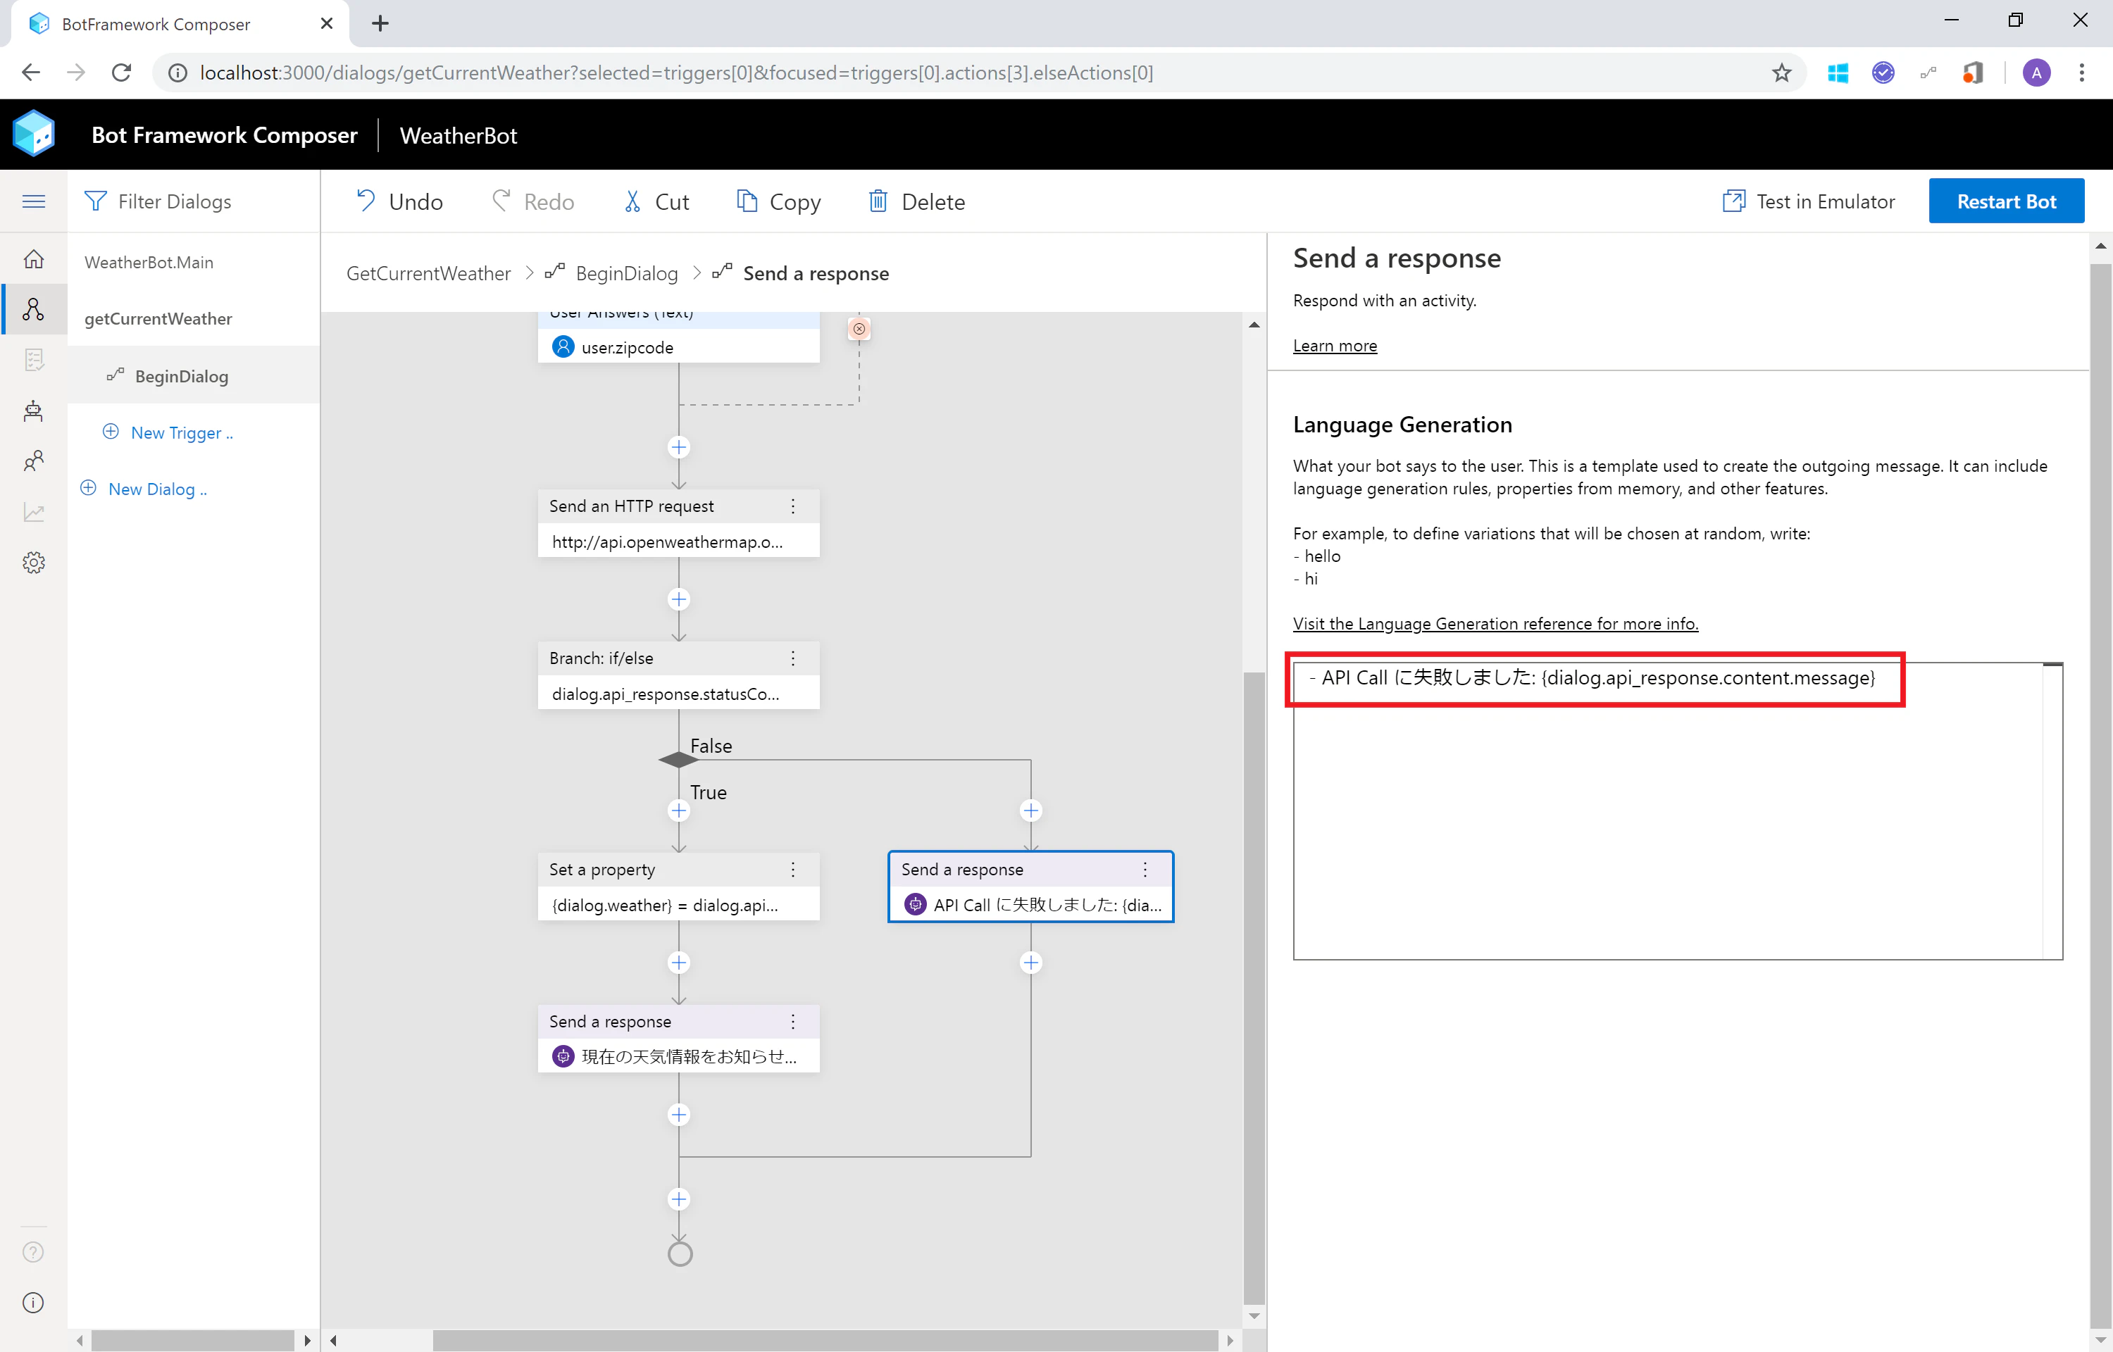Click GetCurrentWeather breadcrumb

(x=428, y=274)
